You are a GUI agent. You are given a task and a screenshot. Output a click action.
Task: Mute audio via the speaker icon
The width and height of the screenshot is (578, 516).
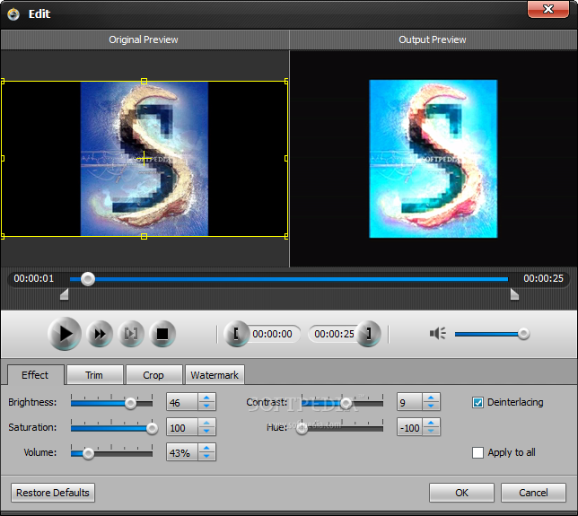pos(438,334)
